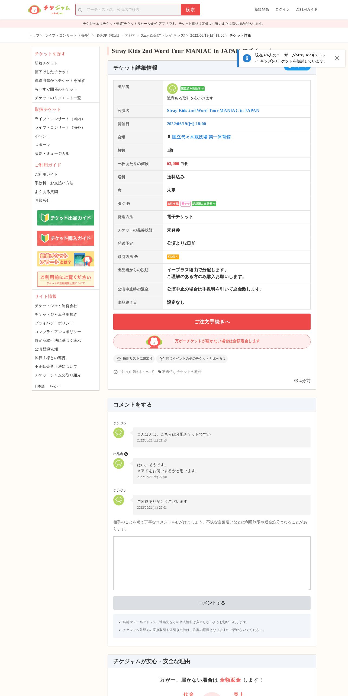The image size is (348, 696).
Task: Click the venue map pin icon
Action: [169, 137]
